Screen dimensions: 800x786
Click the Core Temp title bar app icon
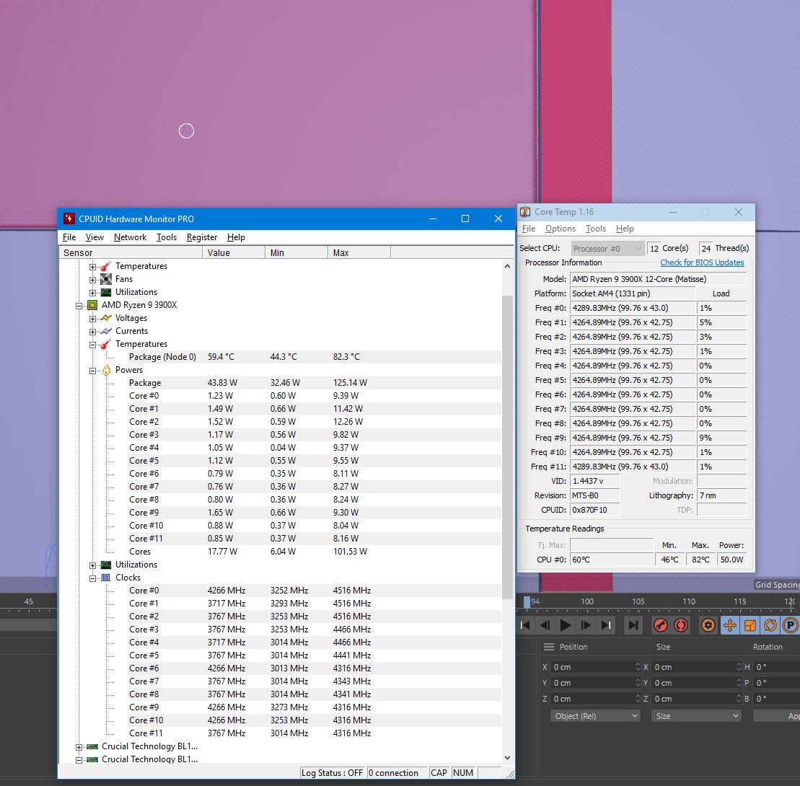tap(525, 212)
